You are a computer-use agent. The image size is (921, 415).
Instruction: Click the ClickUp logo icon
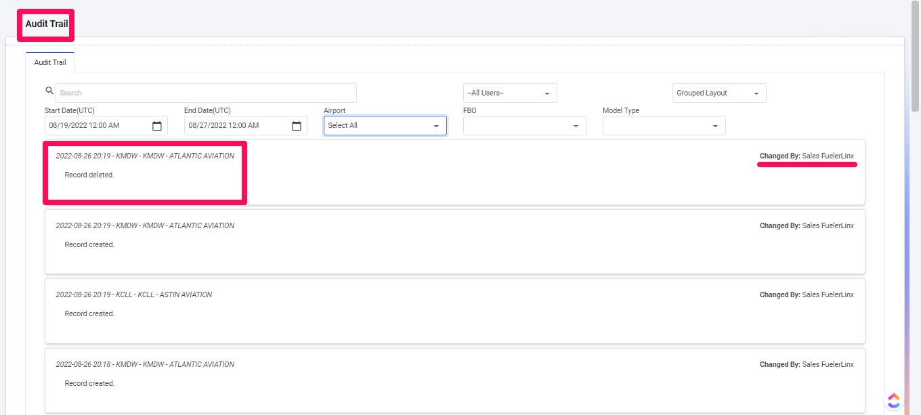click(894, 400)
